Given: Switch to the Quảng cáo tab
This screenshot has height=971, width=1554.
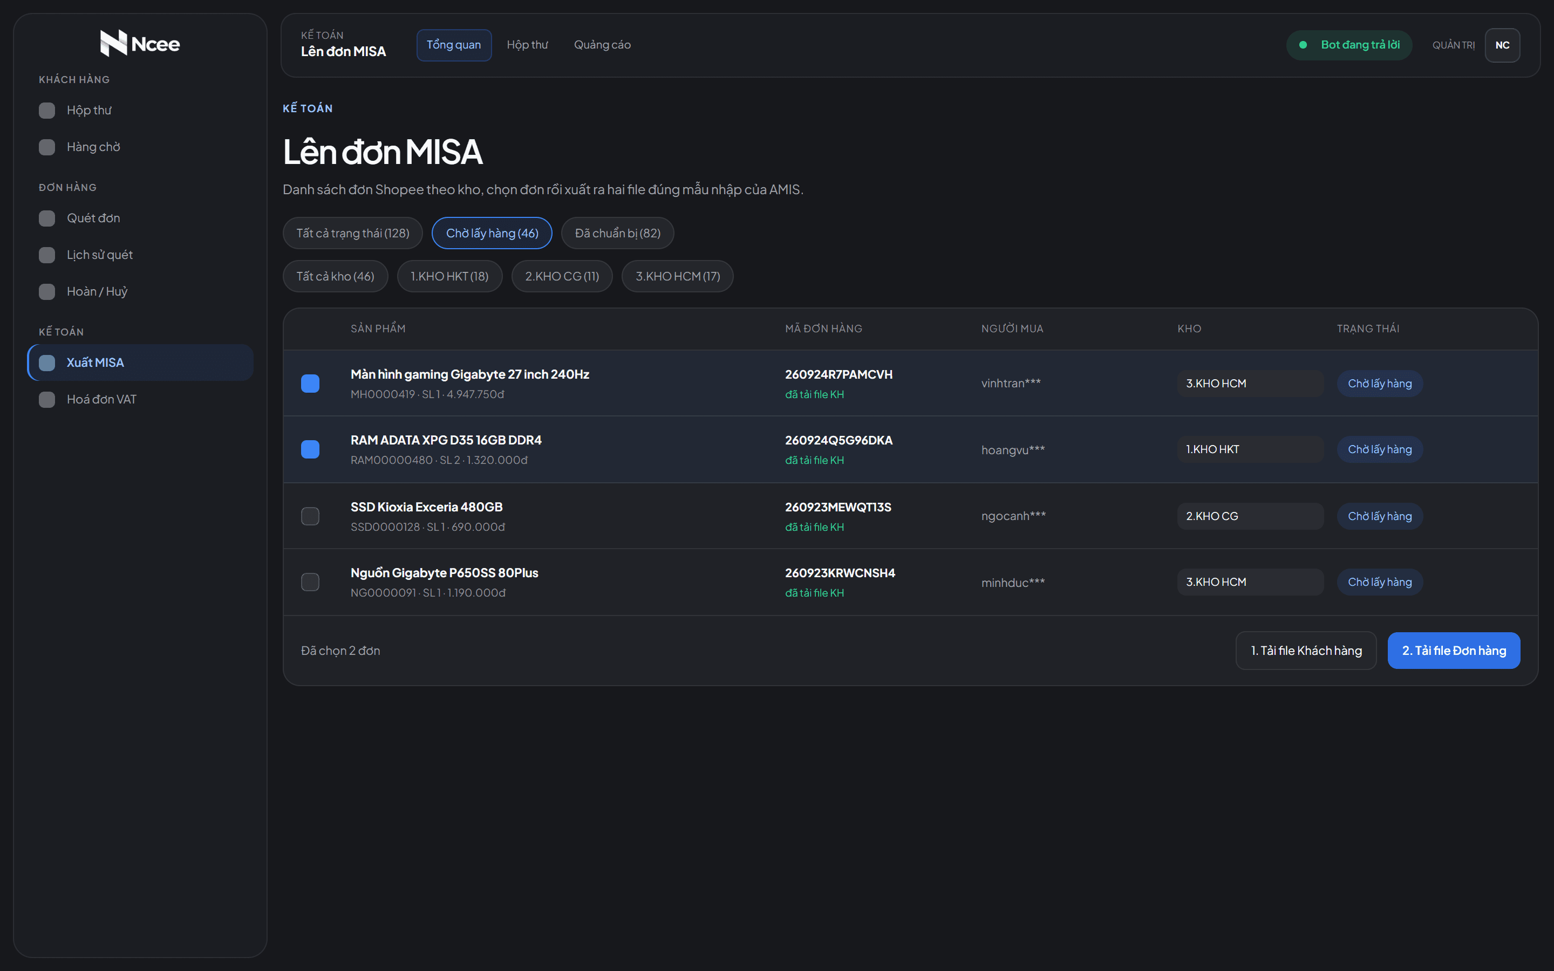Looking at the screenshot, I should pos(602,45).
